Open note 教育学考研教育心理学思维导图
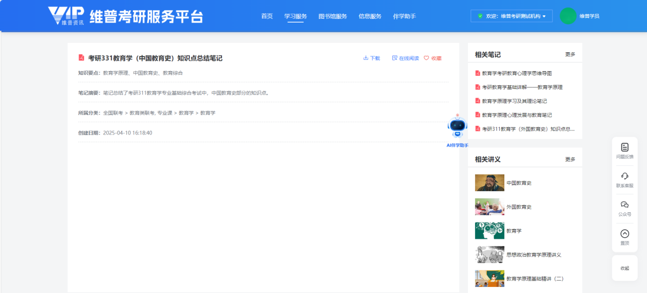Screen dimensions: 647x293 tap(517, 74)
